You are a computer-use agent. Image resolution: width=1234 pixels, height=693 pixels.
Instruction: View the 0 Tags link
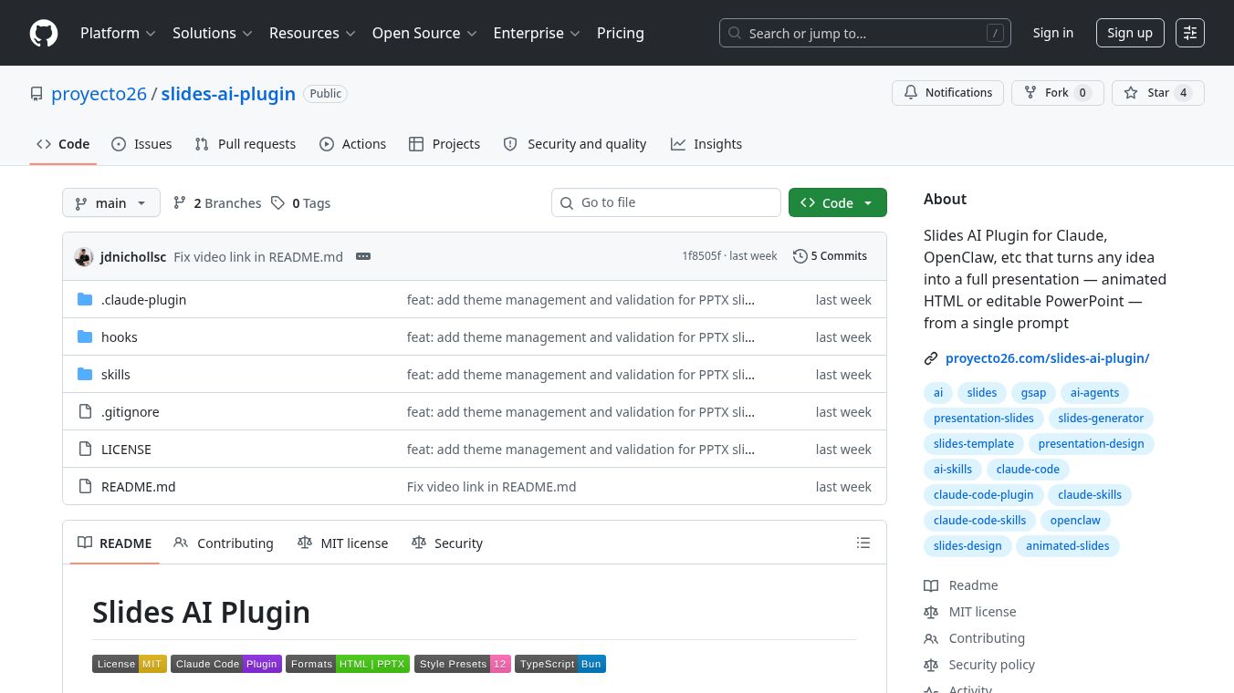point(301,202)
